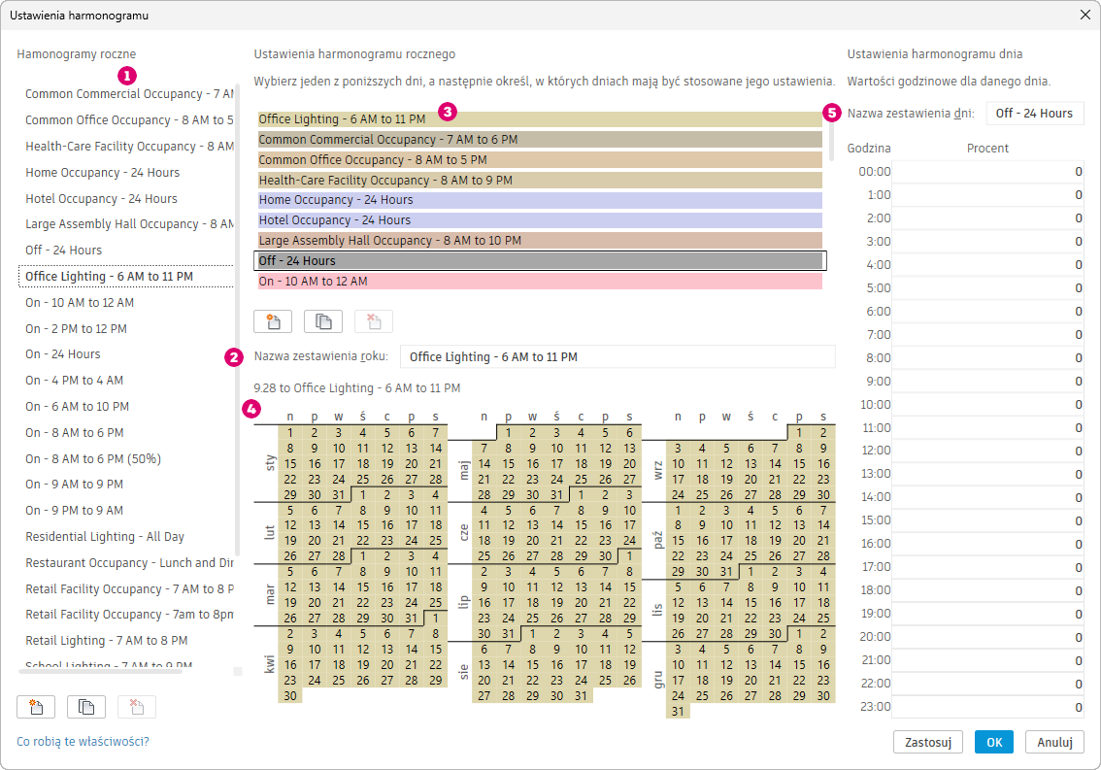Image resolution: width=1101 pixels, height=770 pixels.
Task: Copy annual schedule icon under left list
Action: (86, 707)
